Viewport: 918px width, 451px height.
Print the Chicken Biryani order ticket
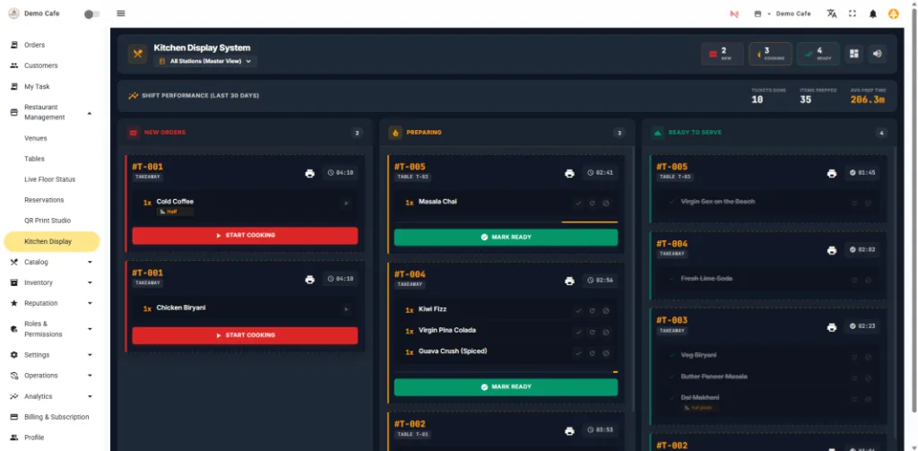point(309,280)
